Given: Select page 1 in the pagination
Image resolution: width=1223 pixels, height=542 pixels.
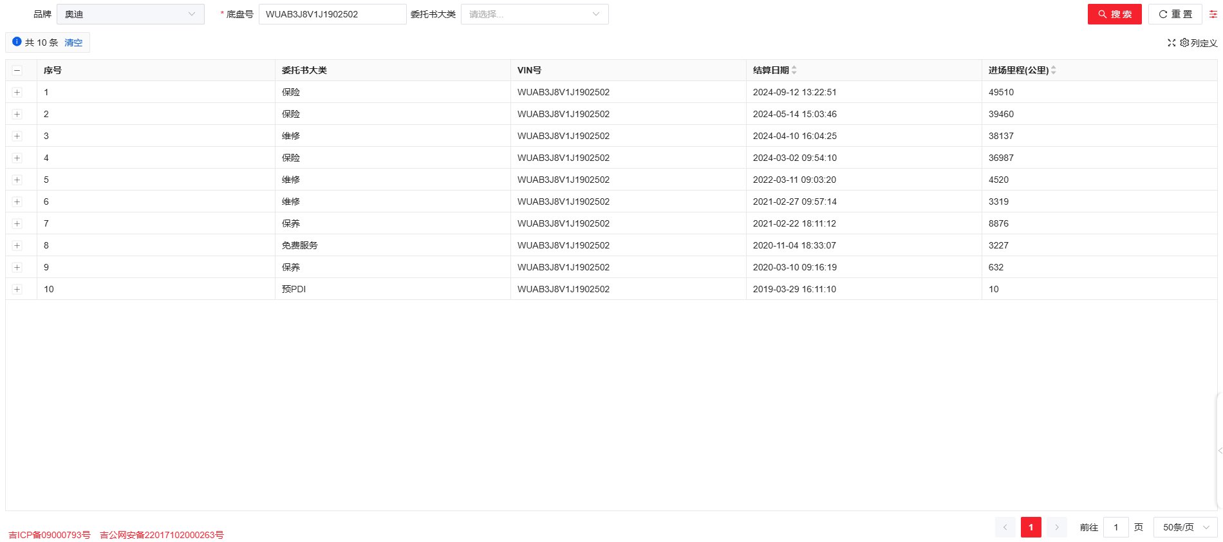Looking at the screenshot, I should pos(1031,527).
